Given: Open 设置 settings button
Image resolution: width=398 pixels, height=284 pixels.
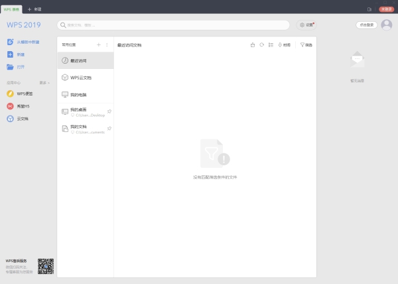Looking at the screenshot, I should point(306,25).
